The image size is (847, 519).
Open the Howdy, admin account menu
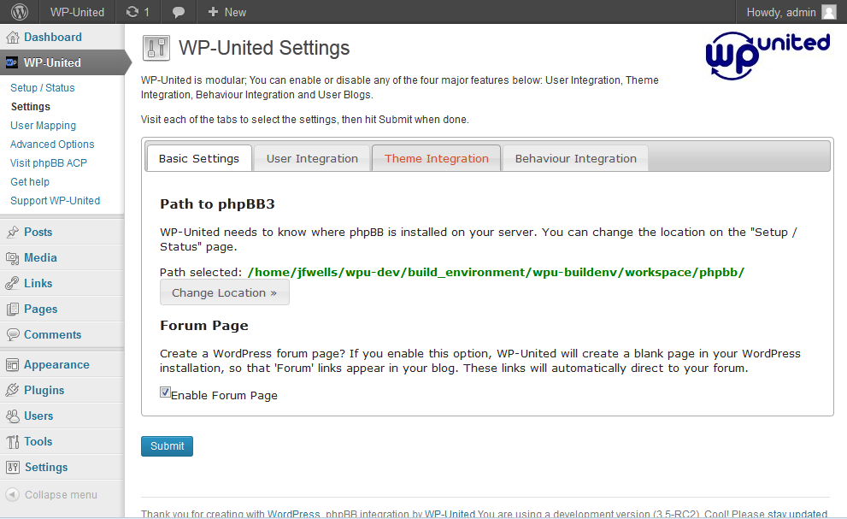[x=781, y=12]
